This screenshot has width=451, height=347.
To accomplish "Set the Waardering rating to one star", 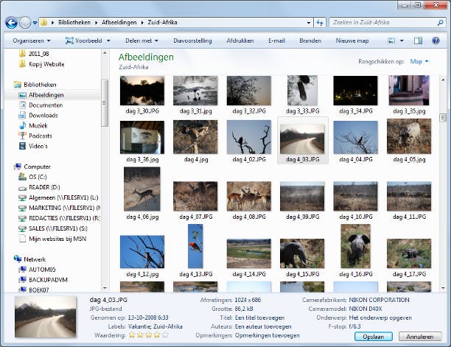I will coord(132,335).
